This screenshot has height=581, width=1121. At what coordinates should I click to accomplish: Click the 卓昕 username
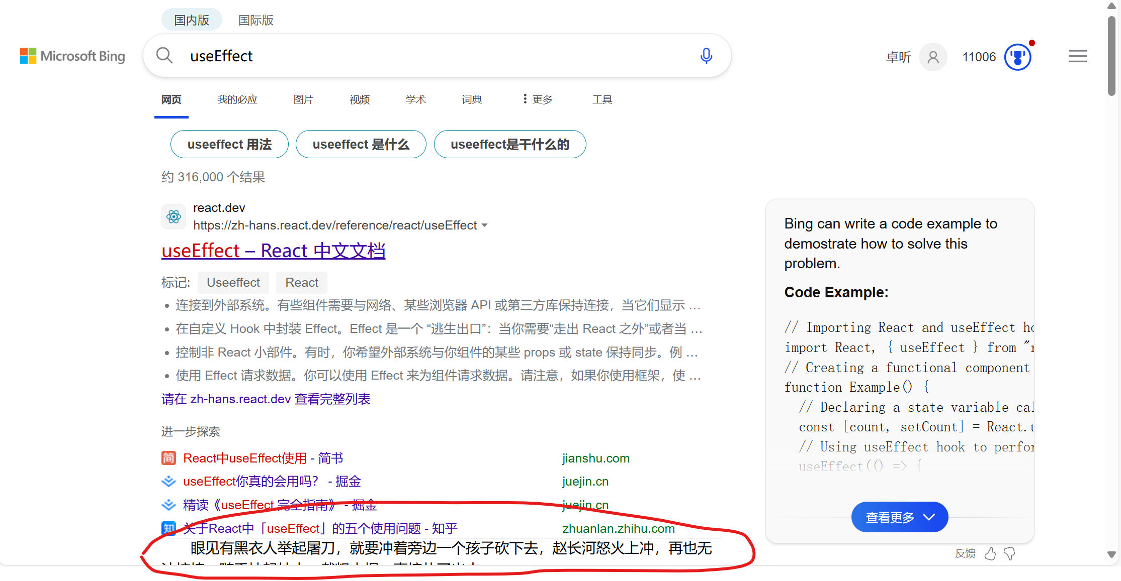(x=899, y=57)
